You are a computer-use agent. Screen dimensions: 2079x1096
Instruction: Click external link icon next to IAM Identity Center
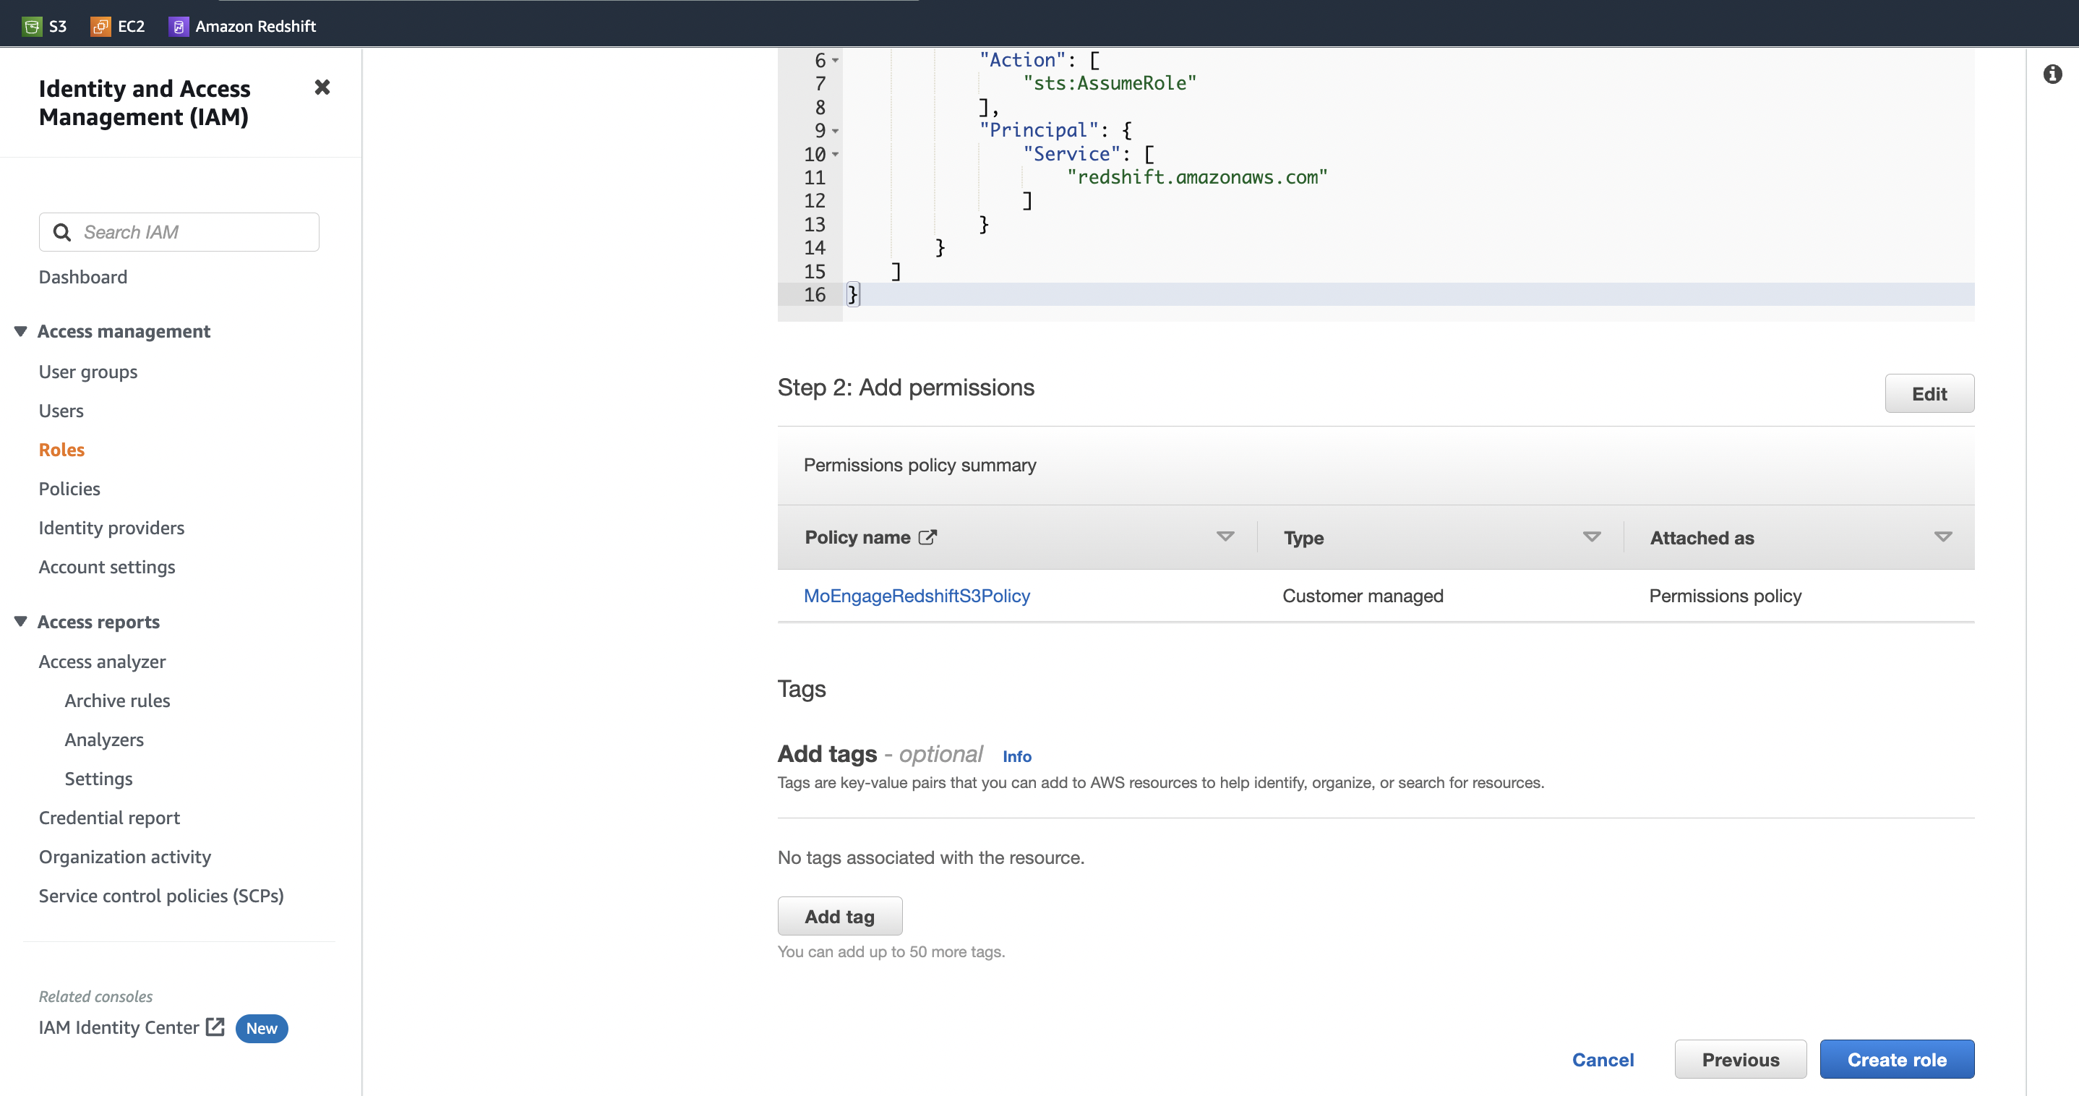pyautogui.click(x=215, y=1027)
